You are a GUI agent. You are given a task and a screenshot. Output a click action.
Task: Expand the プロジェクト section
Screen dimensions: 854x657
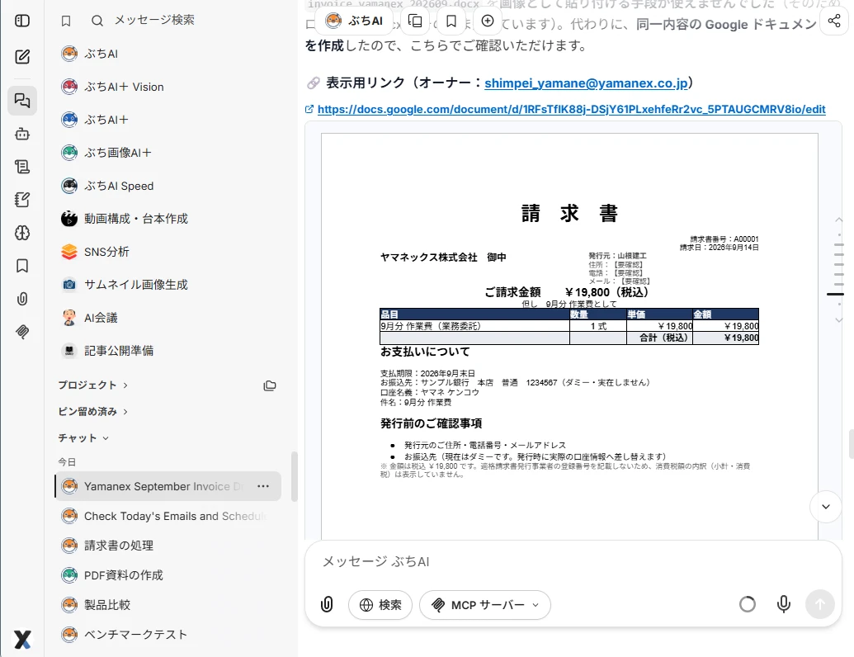(x=92, y=385)
